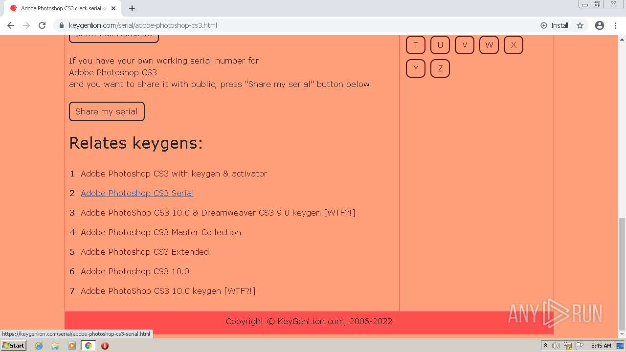Open Adobe Photoshop CS3 with keygen & activator
The width and height of the screenshot is (626, 352).
coord(174,174)
